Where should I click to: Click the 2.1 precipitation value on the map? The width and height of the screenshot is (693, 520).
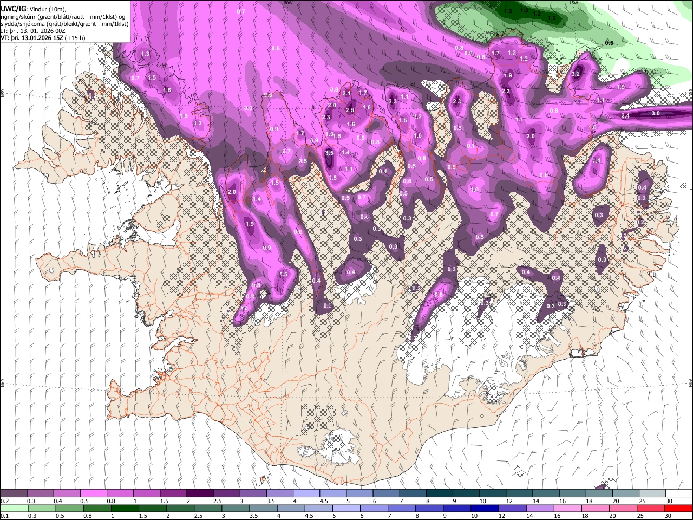(x=348, y=94)
